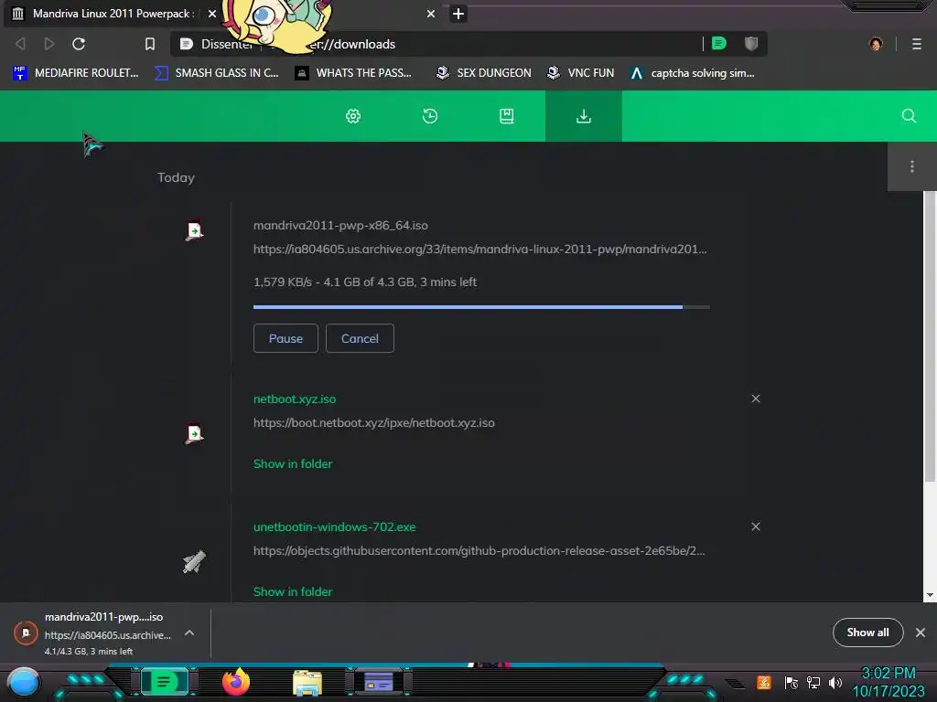Image resolution: width=937 pixels, height=702 pixels.
Task: Click the bookmark page icon
Action: click(150, 44)
